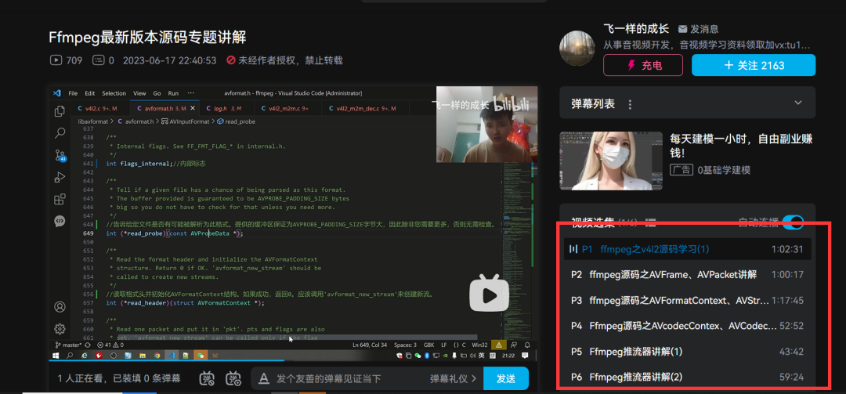Play P6 Ffmpeg推流器讲解(2)
Image resolution: width=846 pixels, height=394 pixels.
(688, 377)
